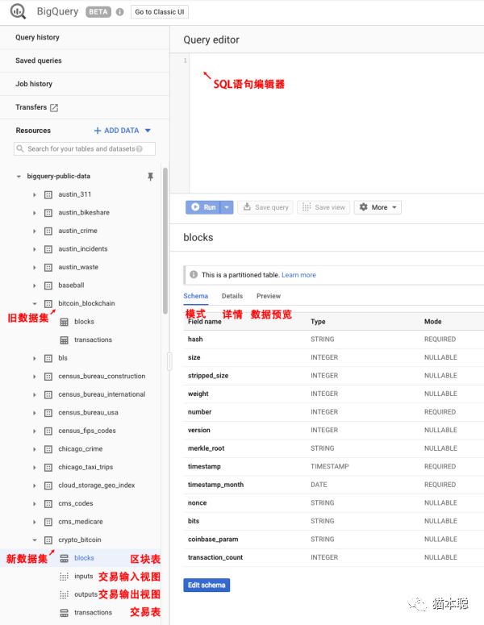Viewport: 484px width, 625px height.
Task: Collapse the bitcoin_blockchain dataset
Action: pyautogui.click(x=35, y=304)
